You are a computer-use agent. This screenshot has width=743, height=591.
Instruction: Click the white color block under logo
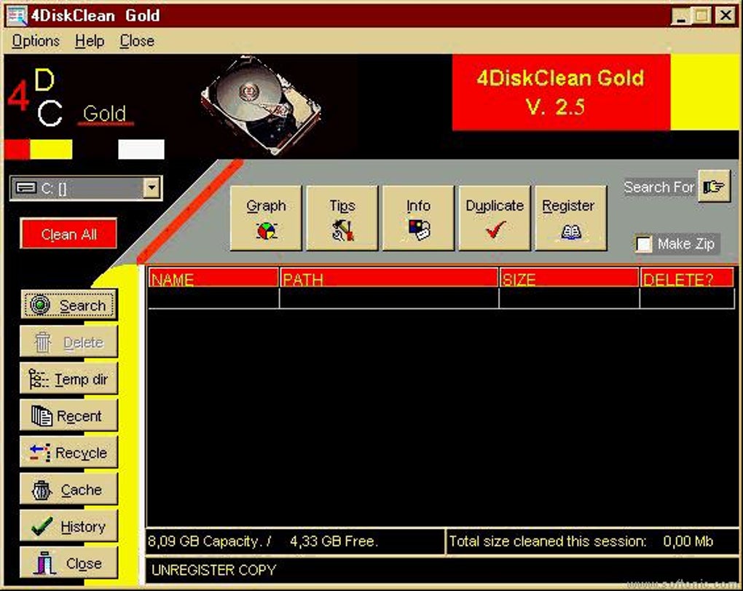coord(141,149)
